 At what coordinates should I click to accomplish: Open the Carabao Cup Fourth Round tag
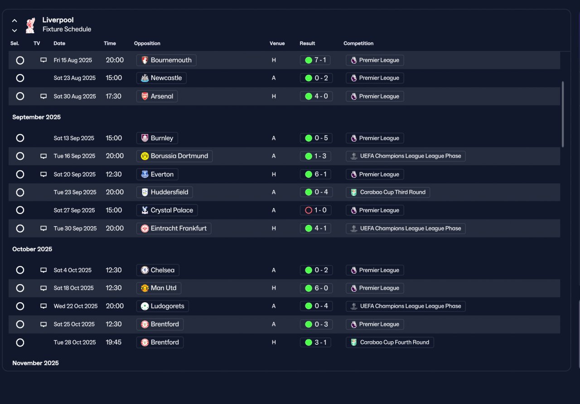tap(390, 342)
